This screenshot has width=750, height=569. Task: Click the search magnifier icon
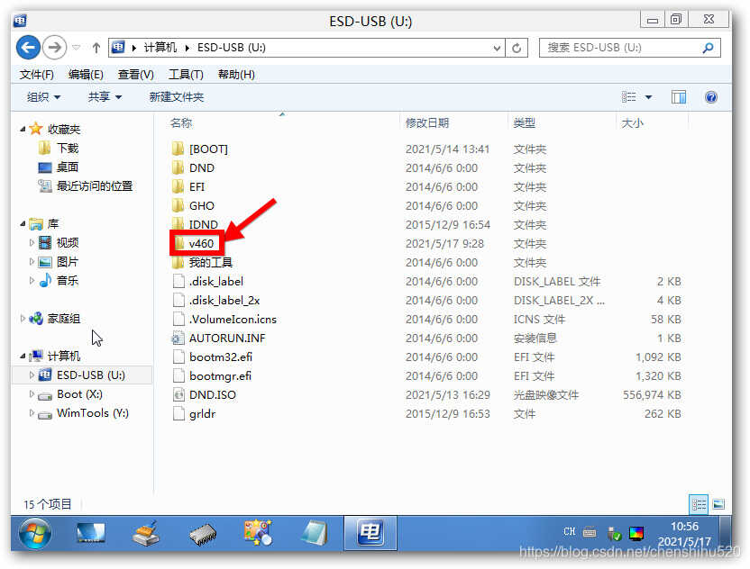[708, 48]
